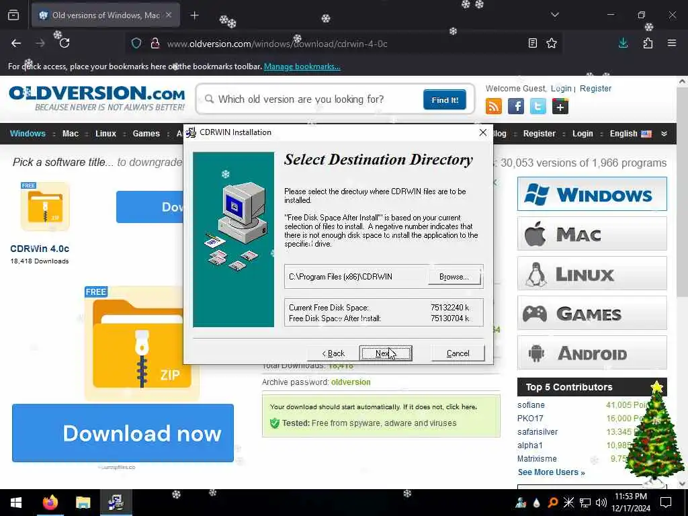Image resolution: width=688 pixels, height=516 pixels.
Task: Browse for a destination directory
Action: [454, 277]
